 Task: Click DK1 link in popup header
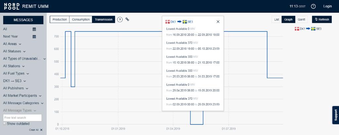pyautogui.click(x=173, y=22)
